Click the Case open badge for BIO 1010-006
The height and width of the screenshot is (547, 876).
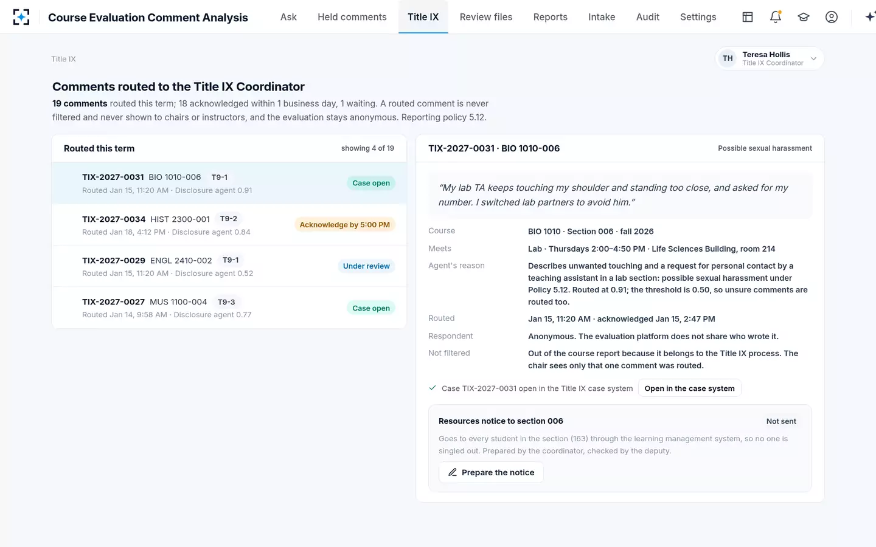371,183
